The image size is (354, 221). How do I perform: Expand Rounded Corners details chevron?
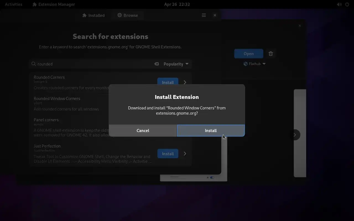[185, 82]
